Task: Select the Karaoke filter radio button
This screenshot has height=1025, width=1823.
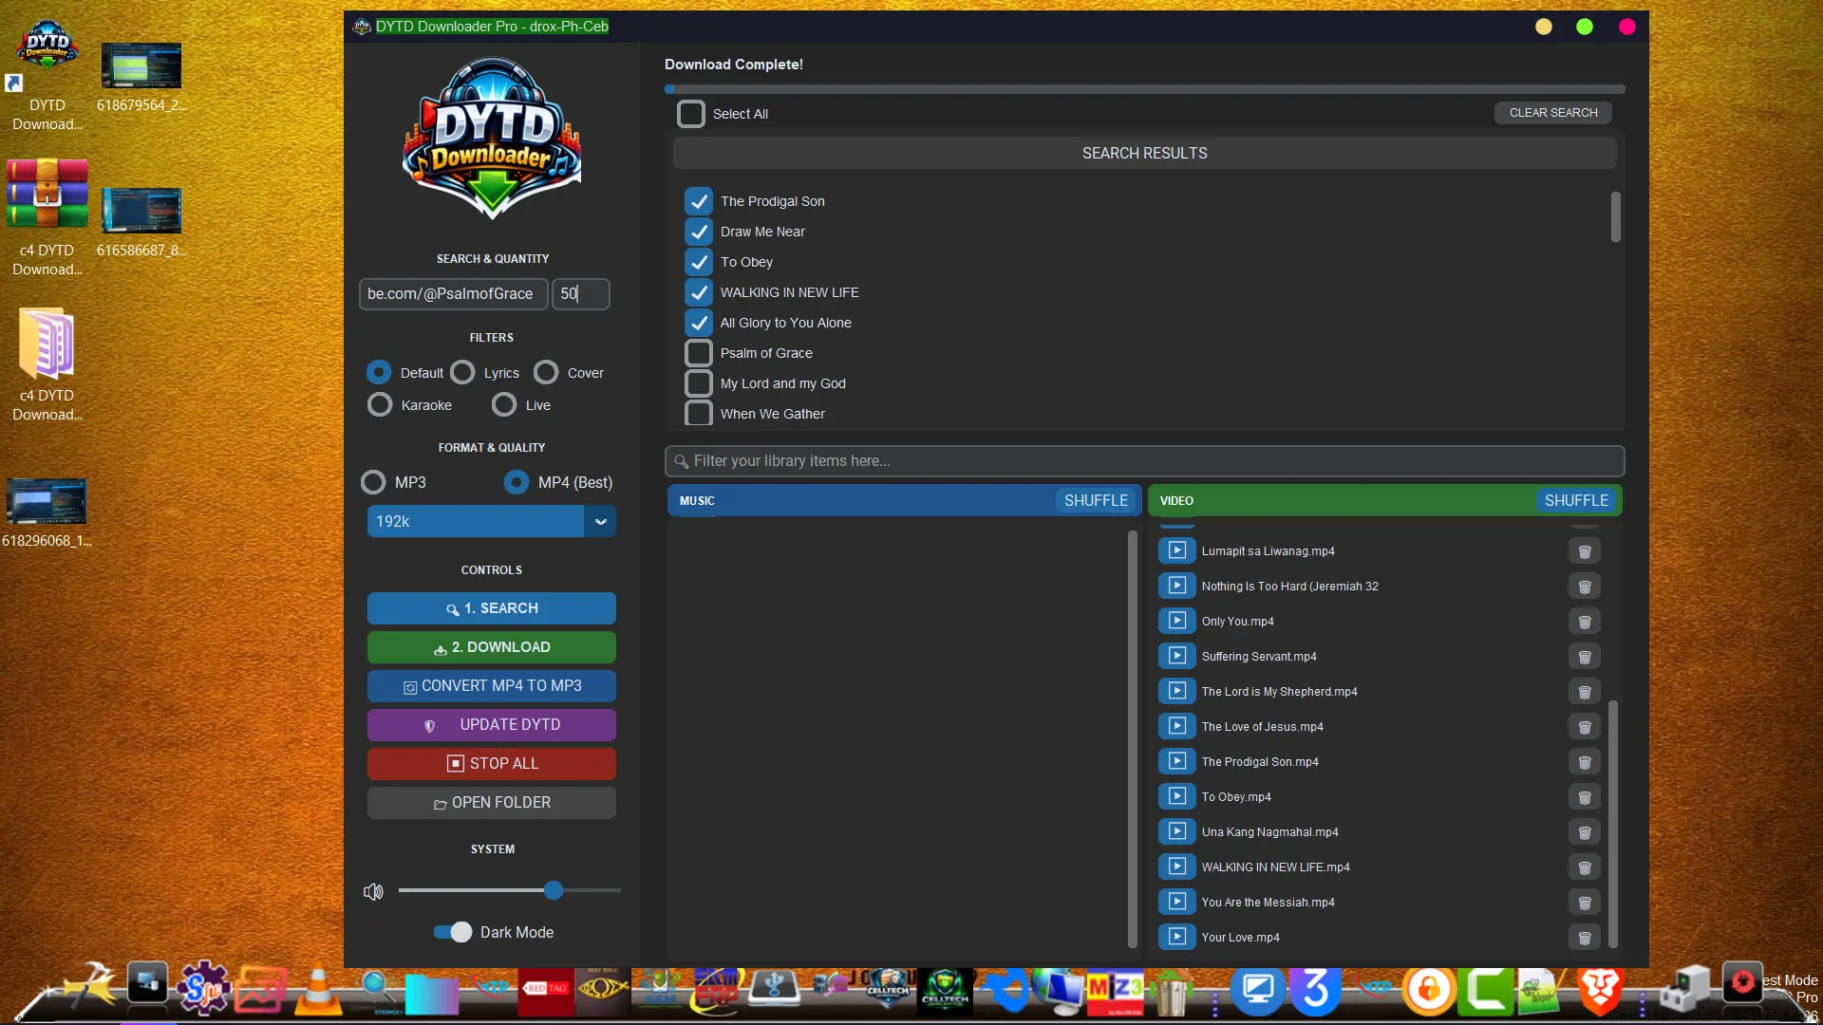Action: tap(380, 405)
